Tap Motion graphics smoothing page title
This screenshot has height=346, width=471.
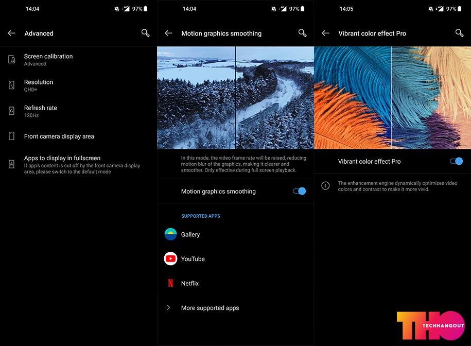pyautogui.click(x=221, y=33)
